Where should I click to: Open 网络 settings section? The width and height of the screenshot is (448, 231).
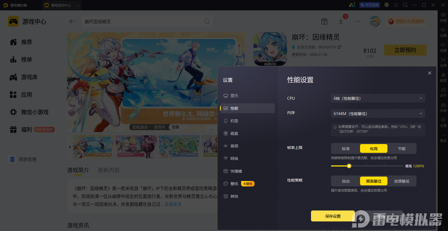tap(247, 159)
